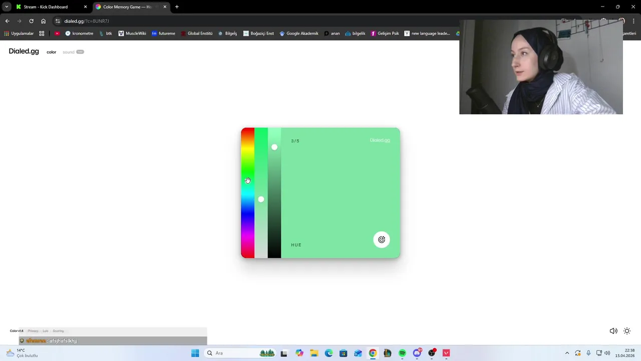641x361 pixels.
Task: Open the anan bookmark
Action: [x=332, y=34]
